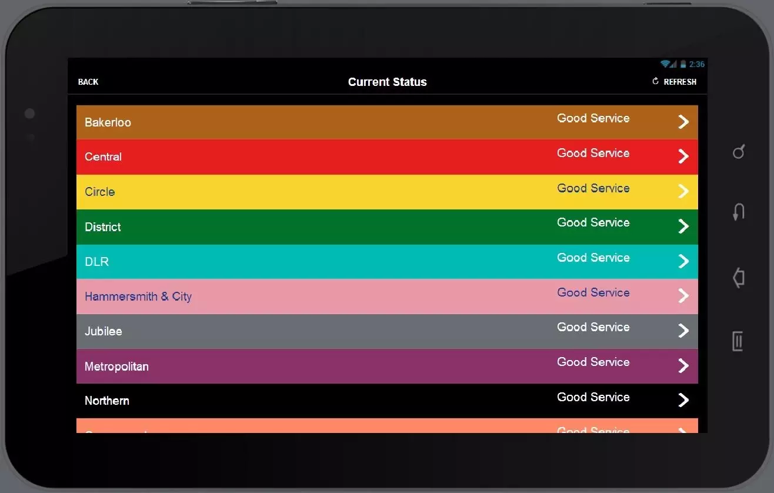Go back using the BACK button
The width and height of the screenshot is (774, 493).
[88, 82]
